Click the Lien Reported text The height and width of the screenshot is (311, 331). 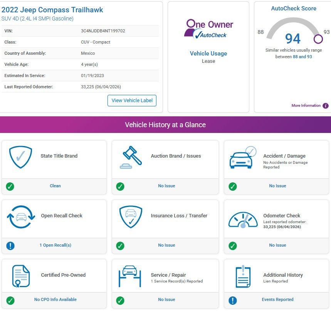276,281
